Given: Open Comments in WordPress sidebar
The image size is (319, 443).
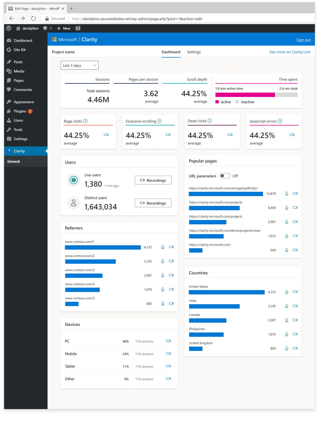Looking at the screenshot, I should [26, 90].
